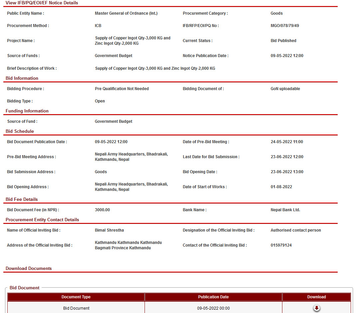
Task: Click the Nepal Bank Ltd. bank name
Action: pos(285,210)
